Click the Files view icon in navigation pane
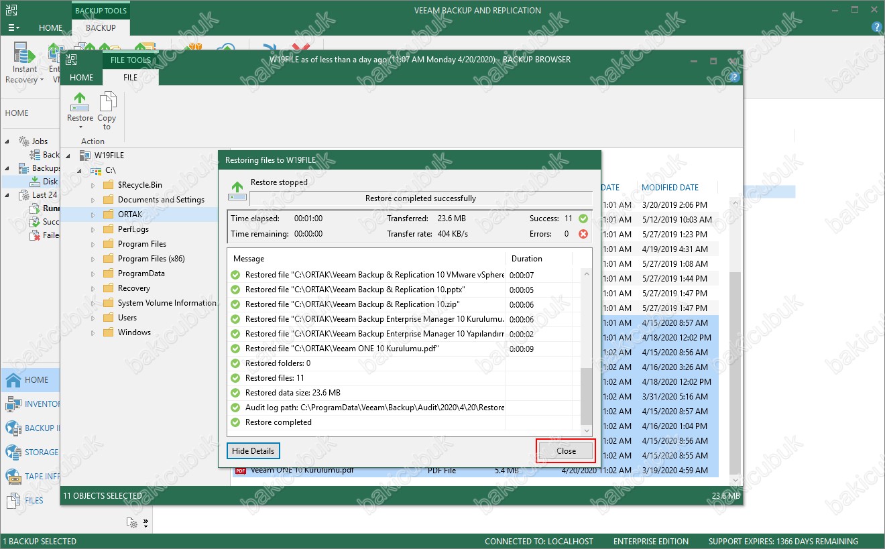Screen dimensions: 885x549 click(x=13, y=501)
